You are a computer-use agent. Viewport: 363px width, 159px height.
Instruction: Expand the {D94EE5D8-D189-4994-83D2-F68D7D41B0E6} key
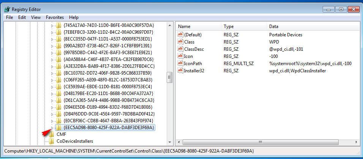[52, 107]
